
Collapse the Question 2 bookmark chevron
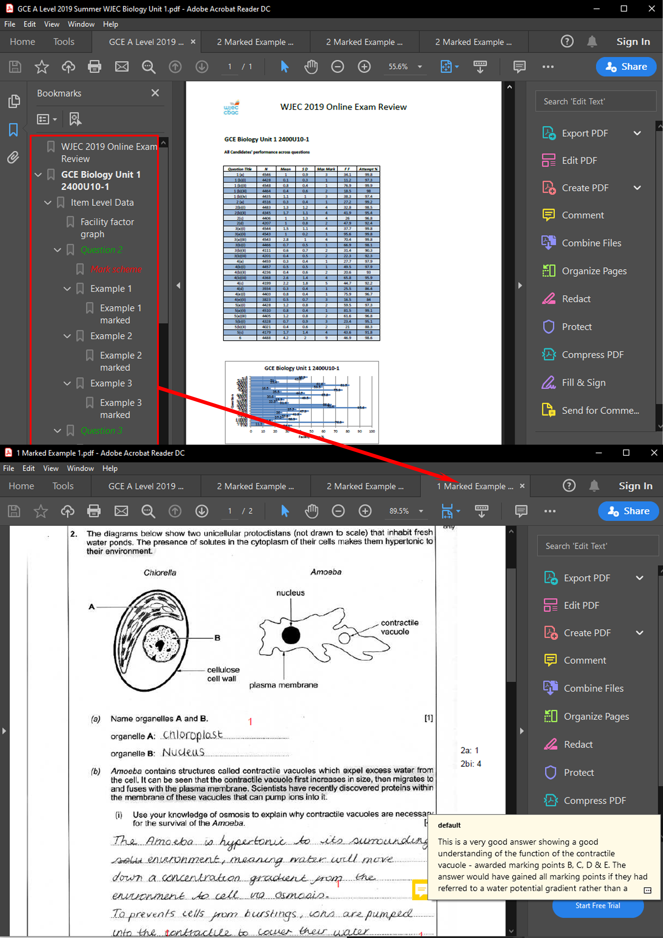pos(57,250)
